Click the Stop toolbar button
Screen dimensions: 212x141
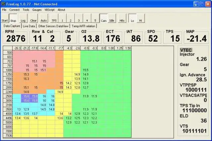coord(13,18)
